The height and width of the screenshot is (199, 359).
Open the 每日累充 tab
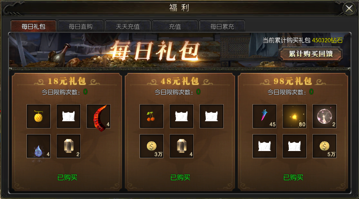(x=222, y=27)
